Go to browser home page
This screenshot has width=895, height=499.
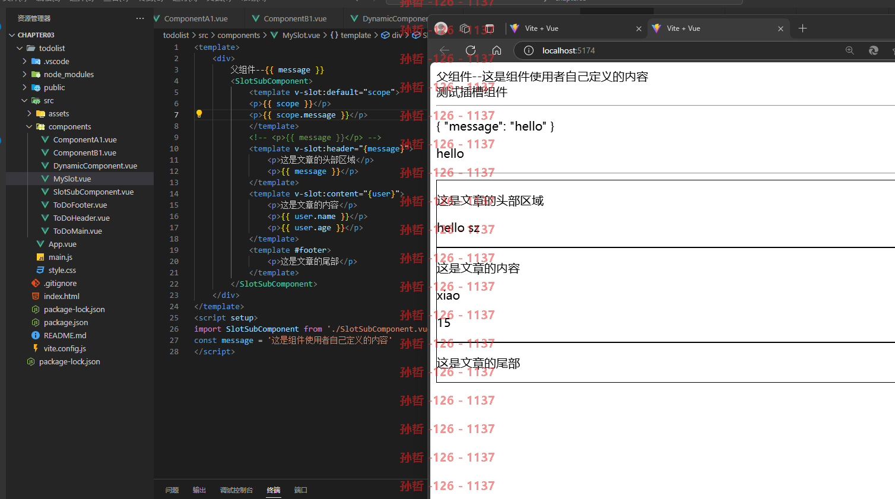click(497, 50)
